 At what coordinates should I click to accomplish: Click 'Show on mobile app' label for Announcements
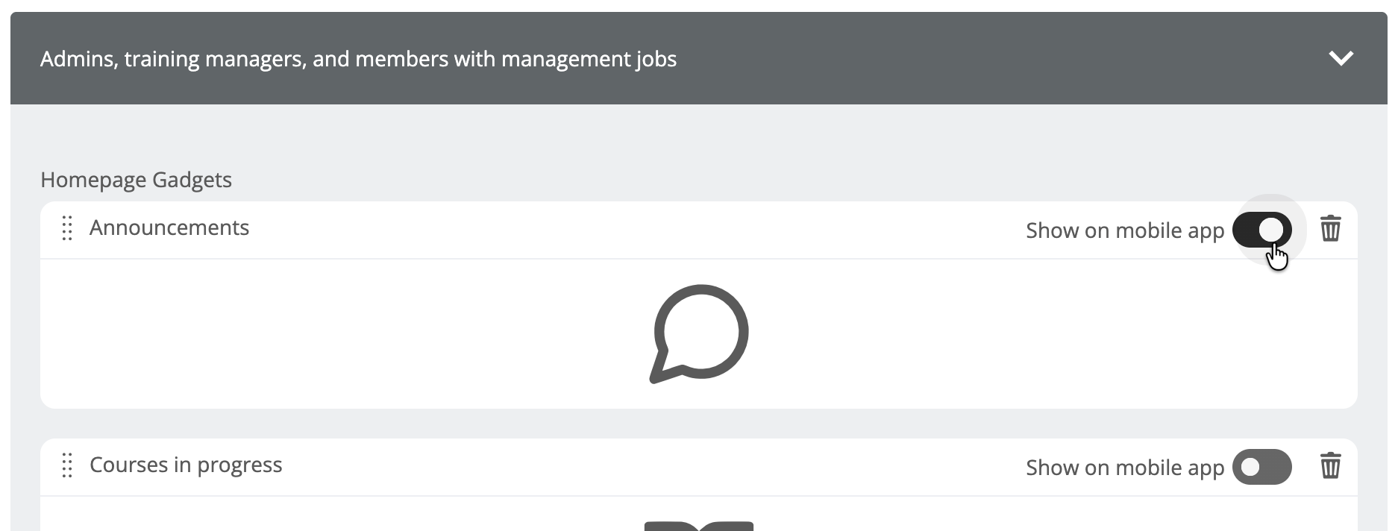pos(1124,230)
